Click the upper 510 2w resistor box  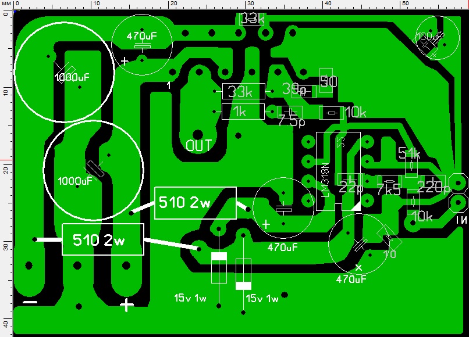pos(196,203)
